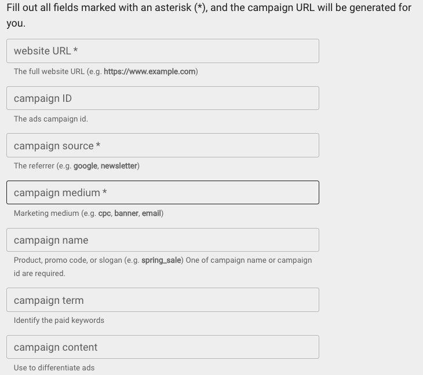Viewport: 423px width, 375px height.
Task: Click 'The ads campaign id.' helper text
Action: [51, 119]
